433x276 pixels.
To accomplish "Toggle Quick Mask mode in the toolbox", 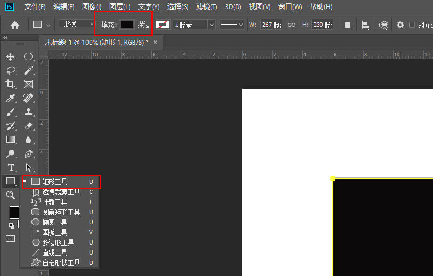I will (x=10, y=238).
